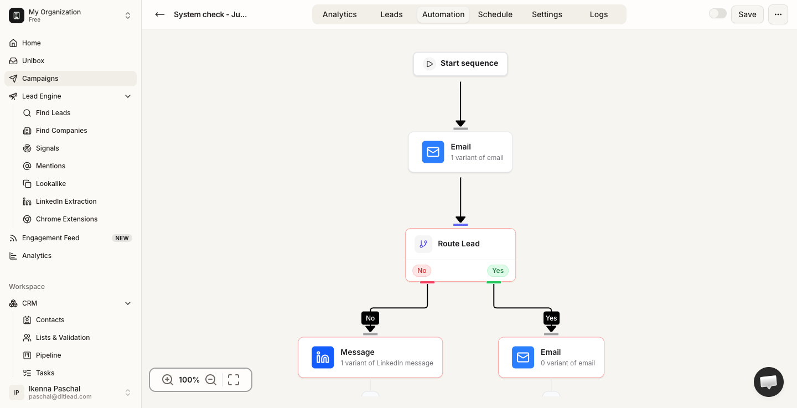Screen dimensions: 797x408
Task: Click the black No label on the connector
Action: [x=370, y=318]
